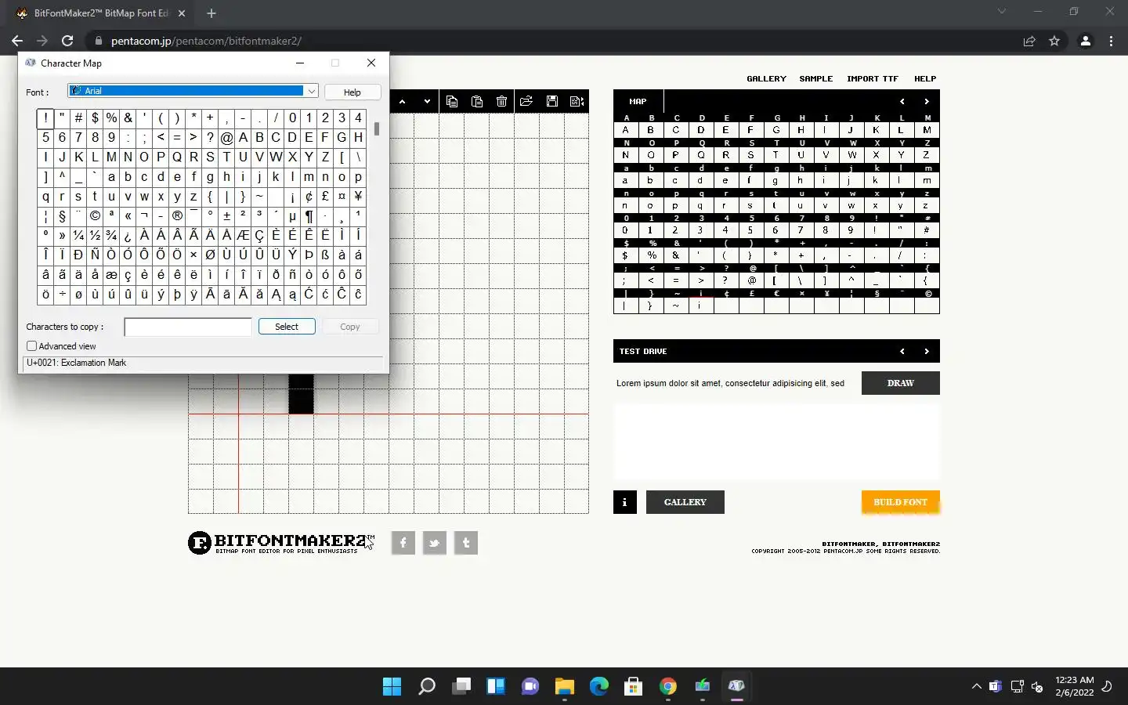Viewport: 1128px width, 705px height.
Task: Open the clock and date in the taskbar
Action: point(1075,686)
